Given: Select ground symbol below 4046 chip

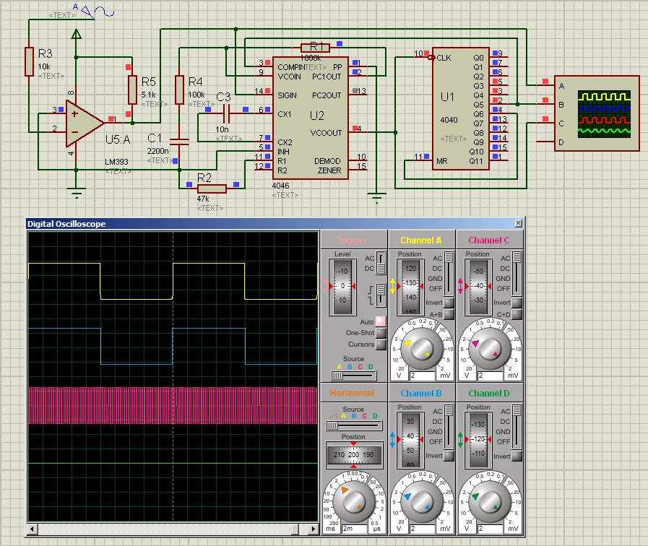Looking at the screenshot, I should (x=376, y=197).
